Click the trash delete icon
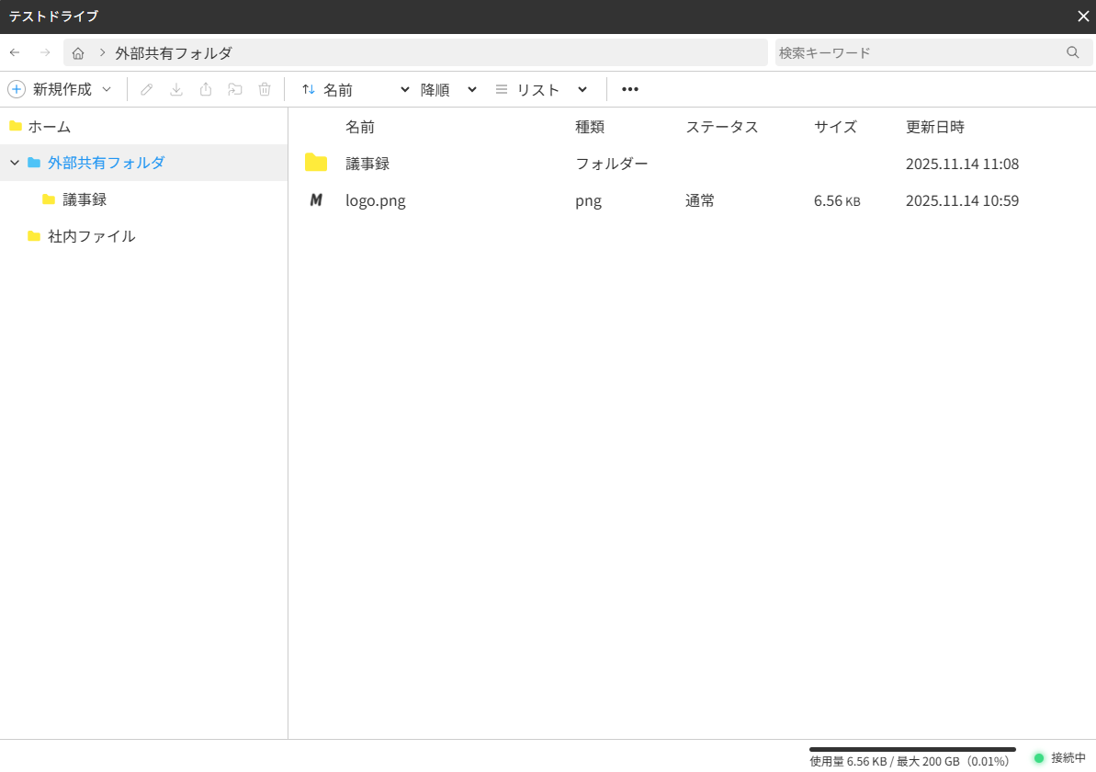This screenshot has height=772, width=1096. pos(265,89)
